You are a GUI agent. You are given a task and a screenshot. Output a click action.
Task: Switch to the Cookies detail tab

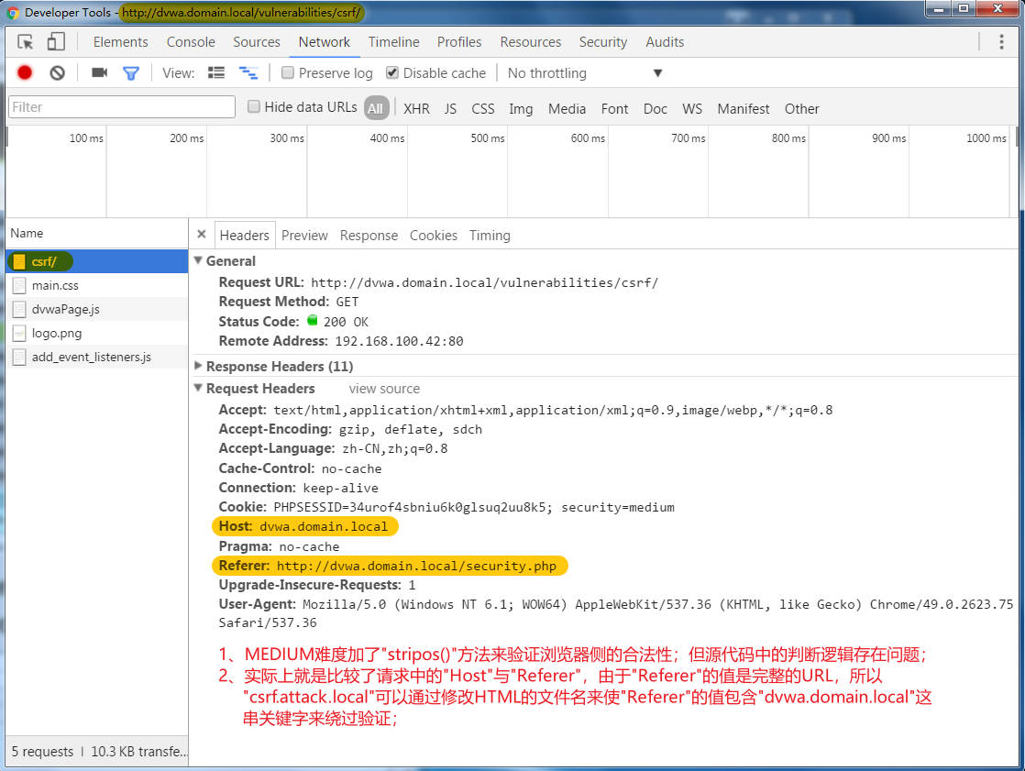(434, 236)
